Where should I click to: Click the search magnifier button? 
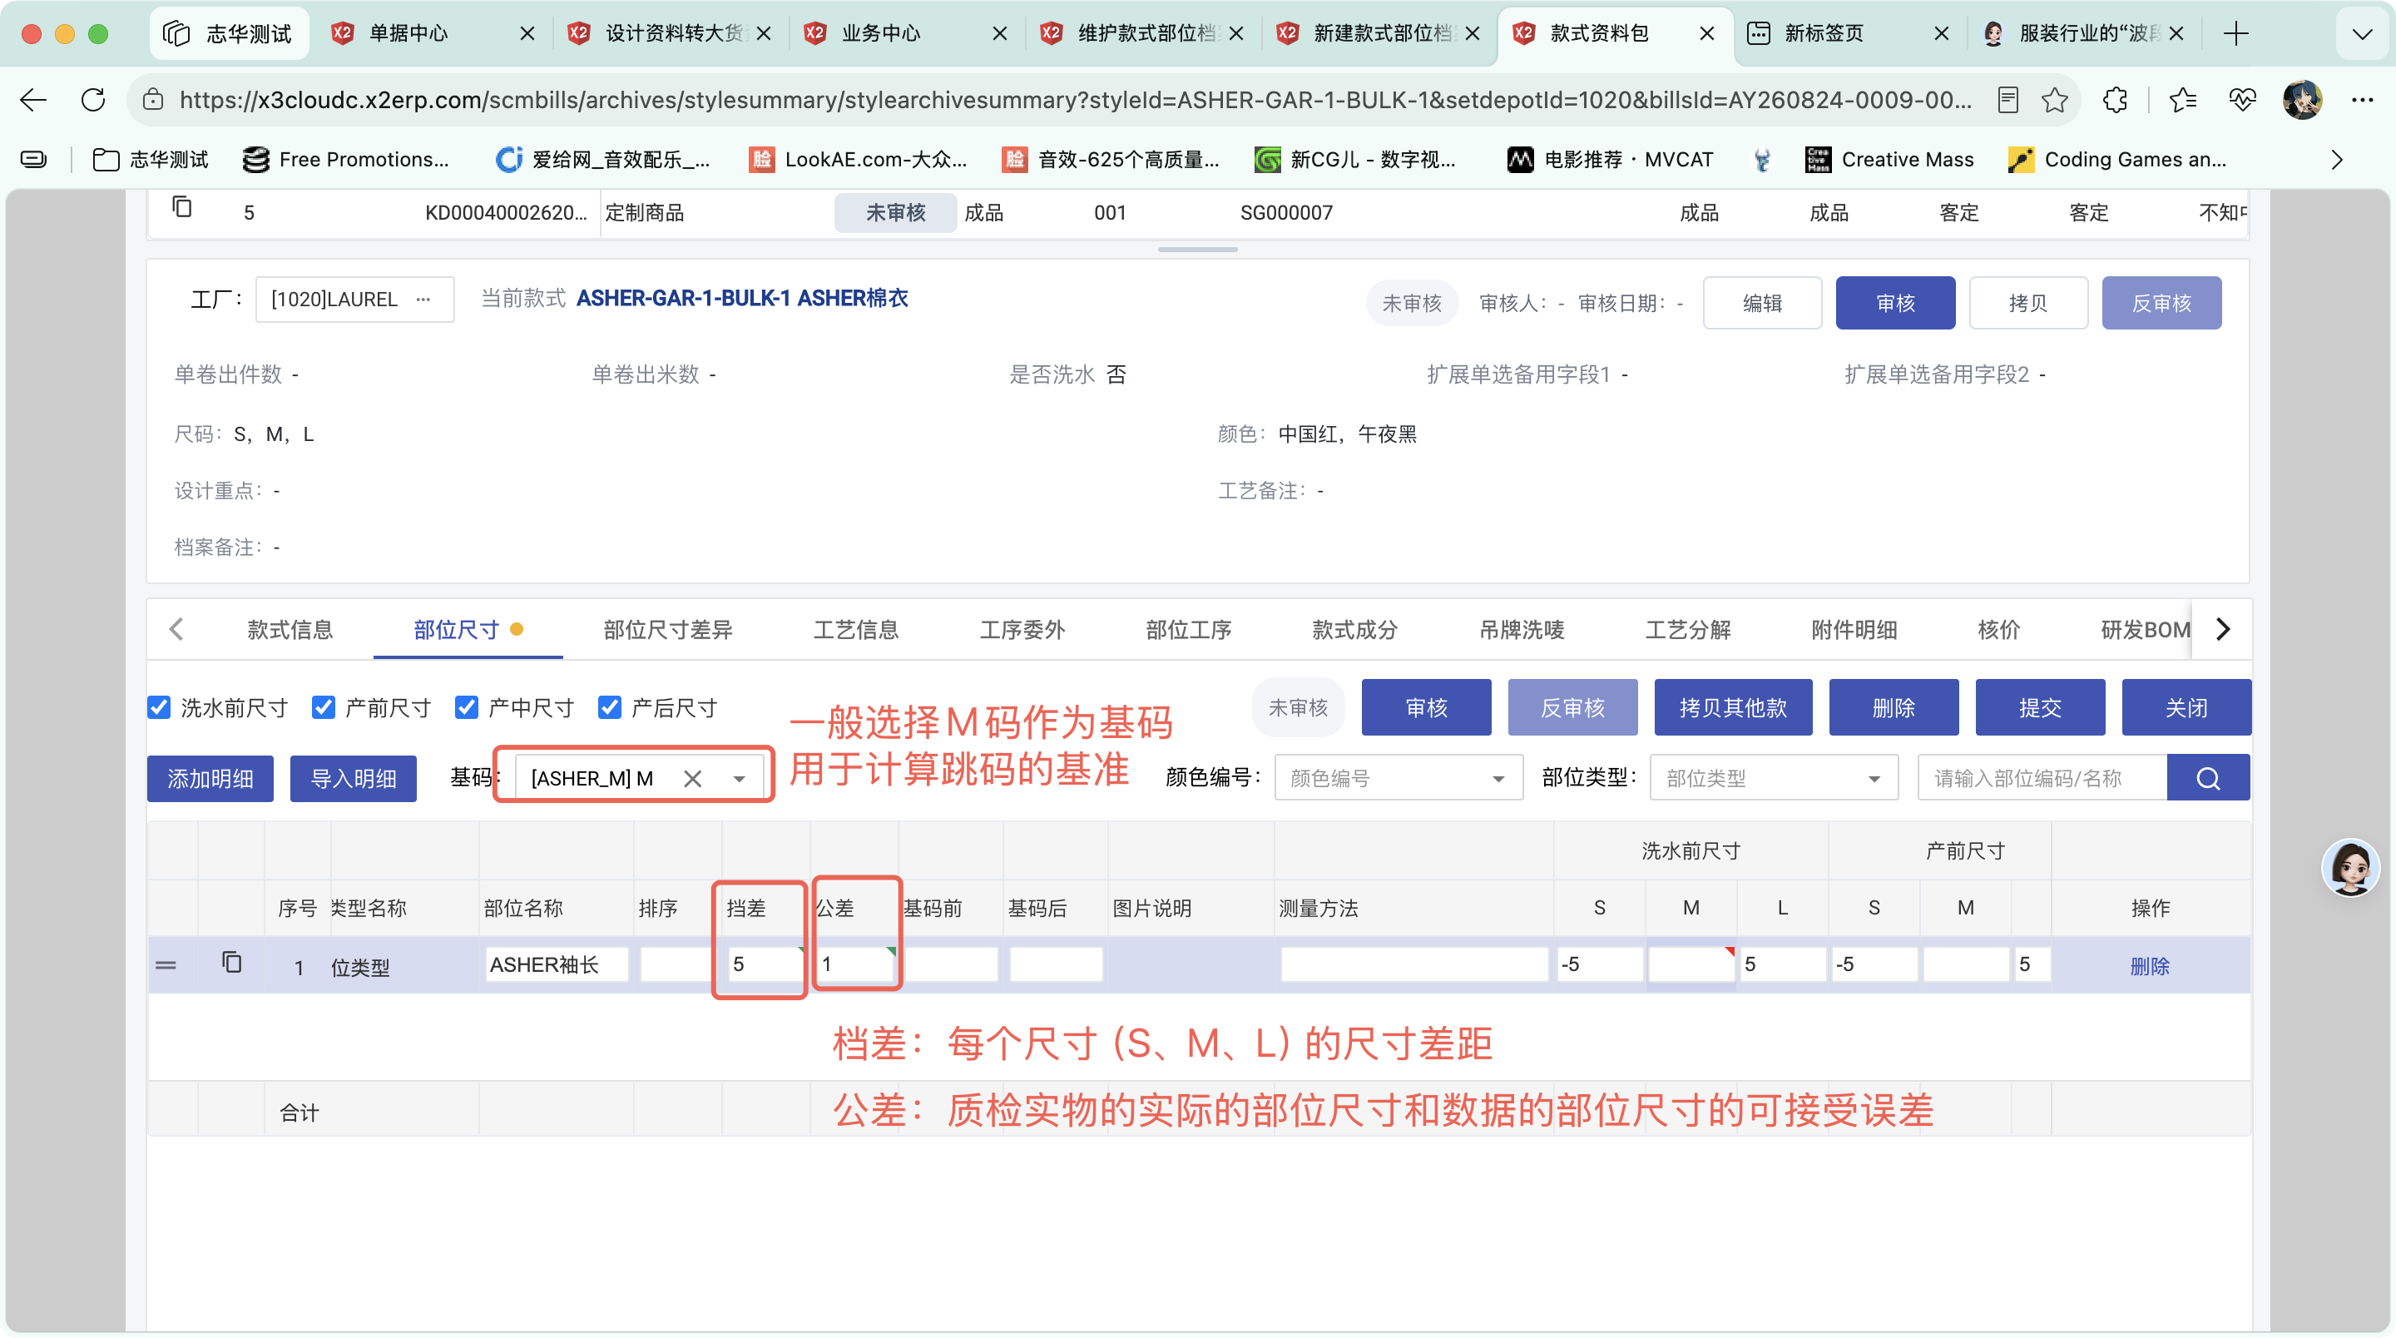[x=2208, y=778]
